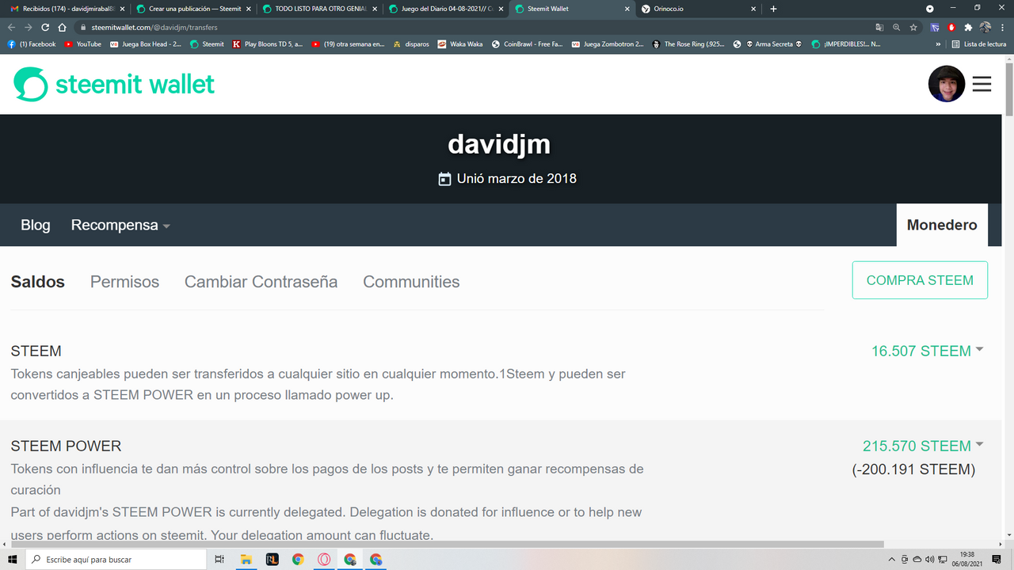Open the Cambiar Contraseña tab
The width and height of the screenshot is (1014, 570).
261,282
